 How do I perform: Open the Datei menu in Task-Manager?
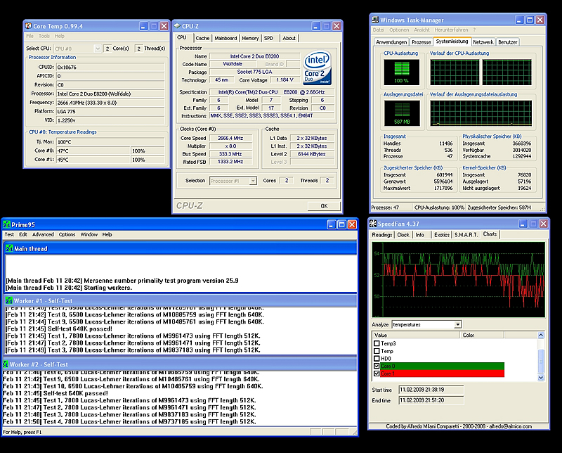(x=379, y=30)
